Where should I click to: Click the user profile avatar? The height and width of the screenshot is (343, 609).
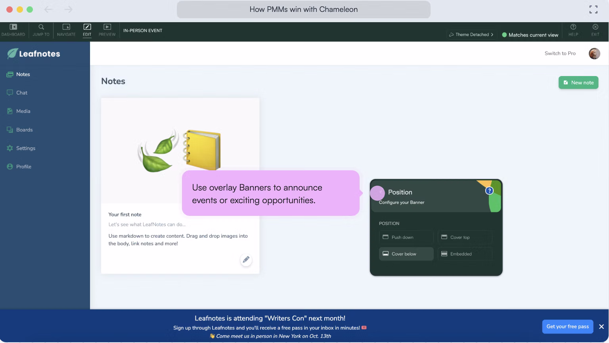pyautogui.click(x=594, y=53)
